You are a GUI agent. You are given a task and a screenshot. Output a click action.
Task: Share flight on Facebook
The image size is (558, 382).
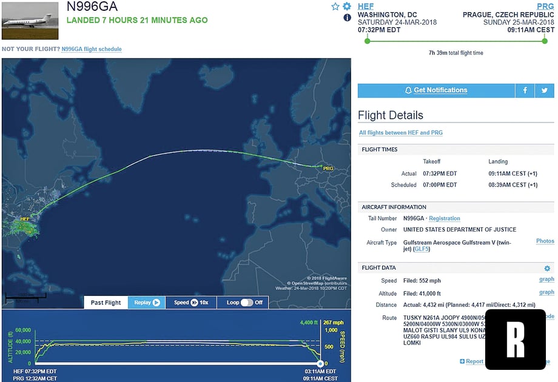click(525, 90)
